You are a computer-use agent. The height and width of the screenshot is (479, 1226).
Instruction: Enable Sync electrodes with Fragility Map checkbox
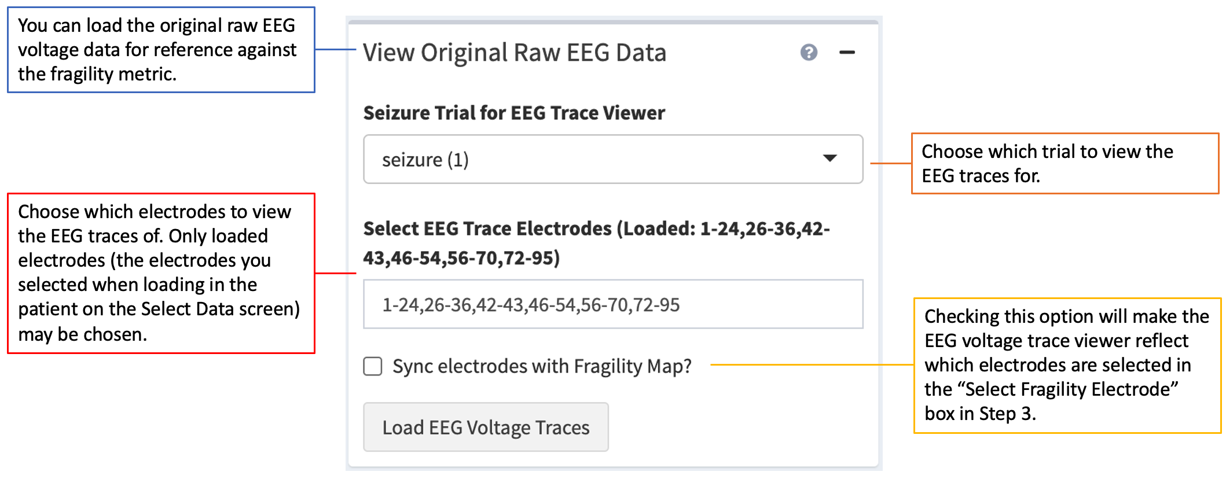click(373, 366)
